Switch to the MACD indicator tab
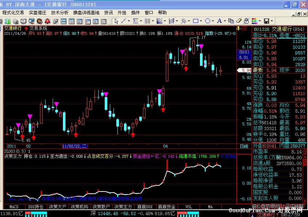The image size is (308, 217). coord(14,206)
